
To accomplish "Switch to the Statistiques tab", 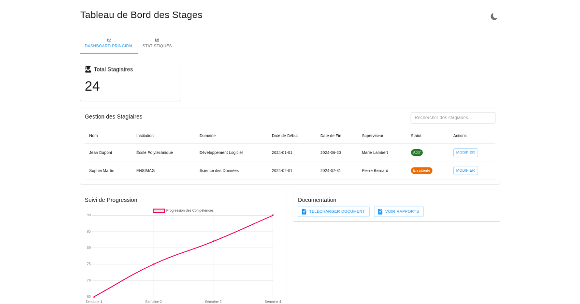I will click(157, 46).
